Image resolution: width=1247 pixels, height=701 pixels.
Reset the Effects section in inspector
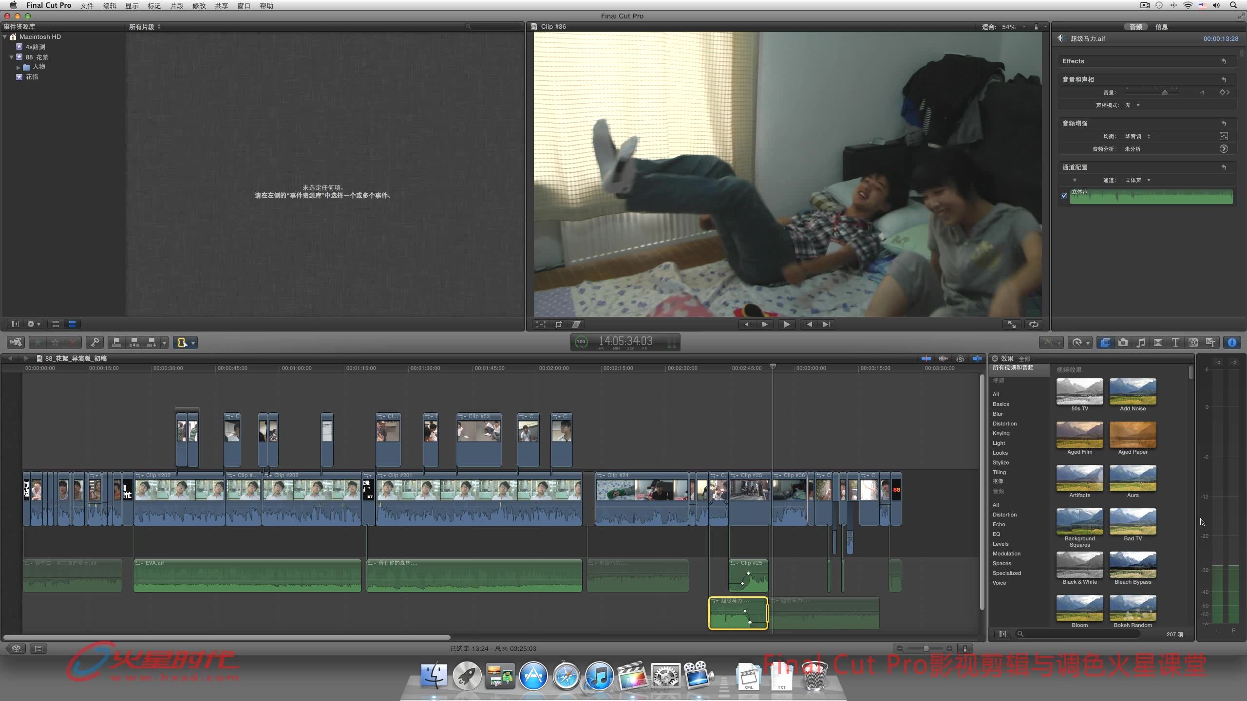coord(1224,61)
